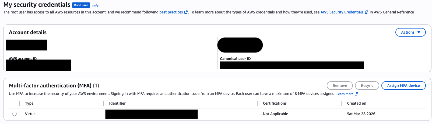Click the Learn more link about MFA
432x124 pixels.
(x=345, y=94)
